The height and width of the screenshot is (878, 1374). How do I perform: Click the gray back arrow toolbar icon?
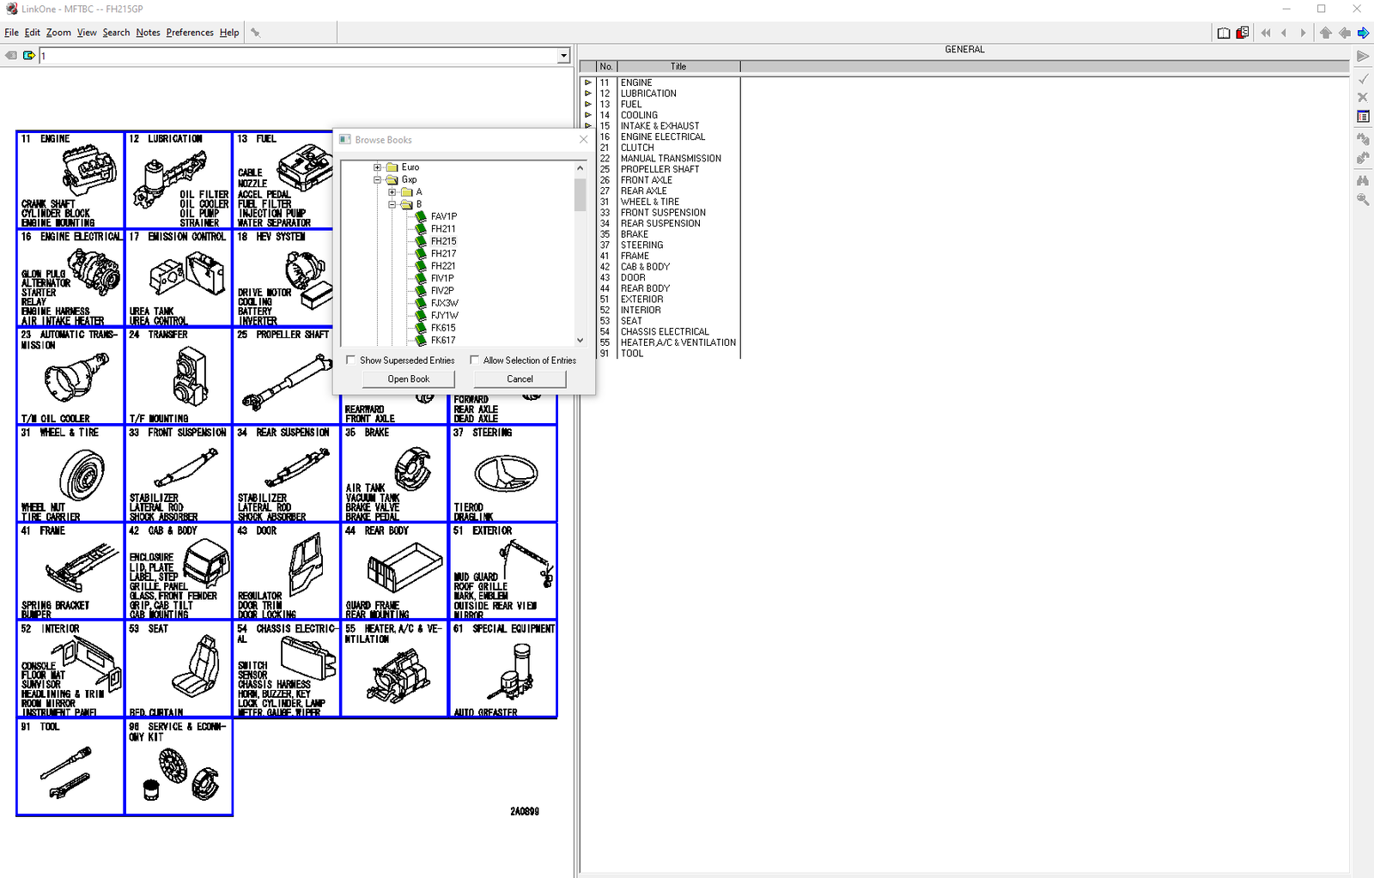pos(1345,33)
